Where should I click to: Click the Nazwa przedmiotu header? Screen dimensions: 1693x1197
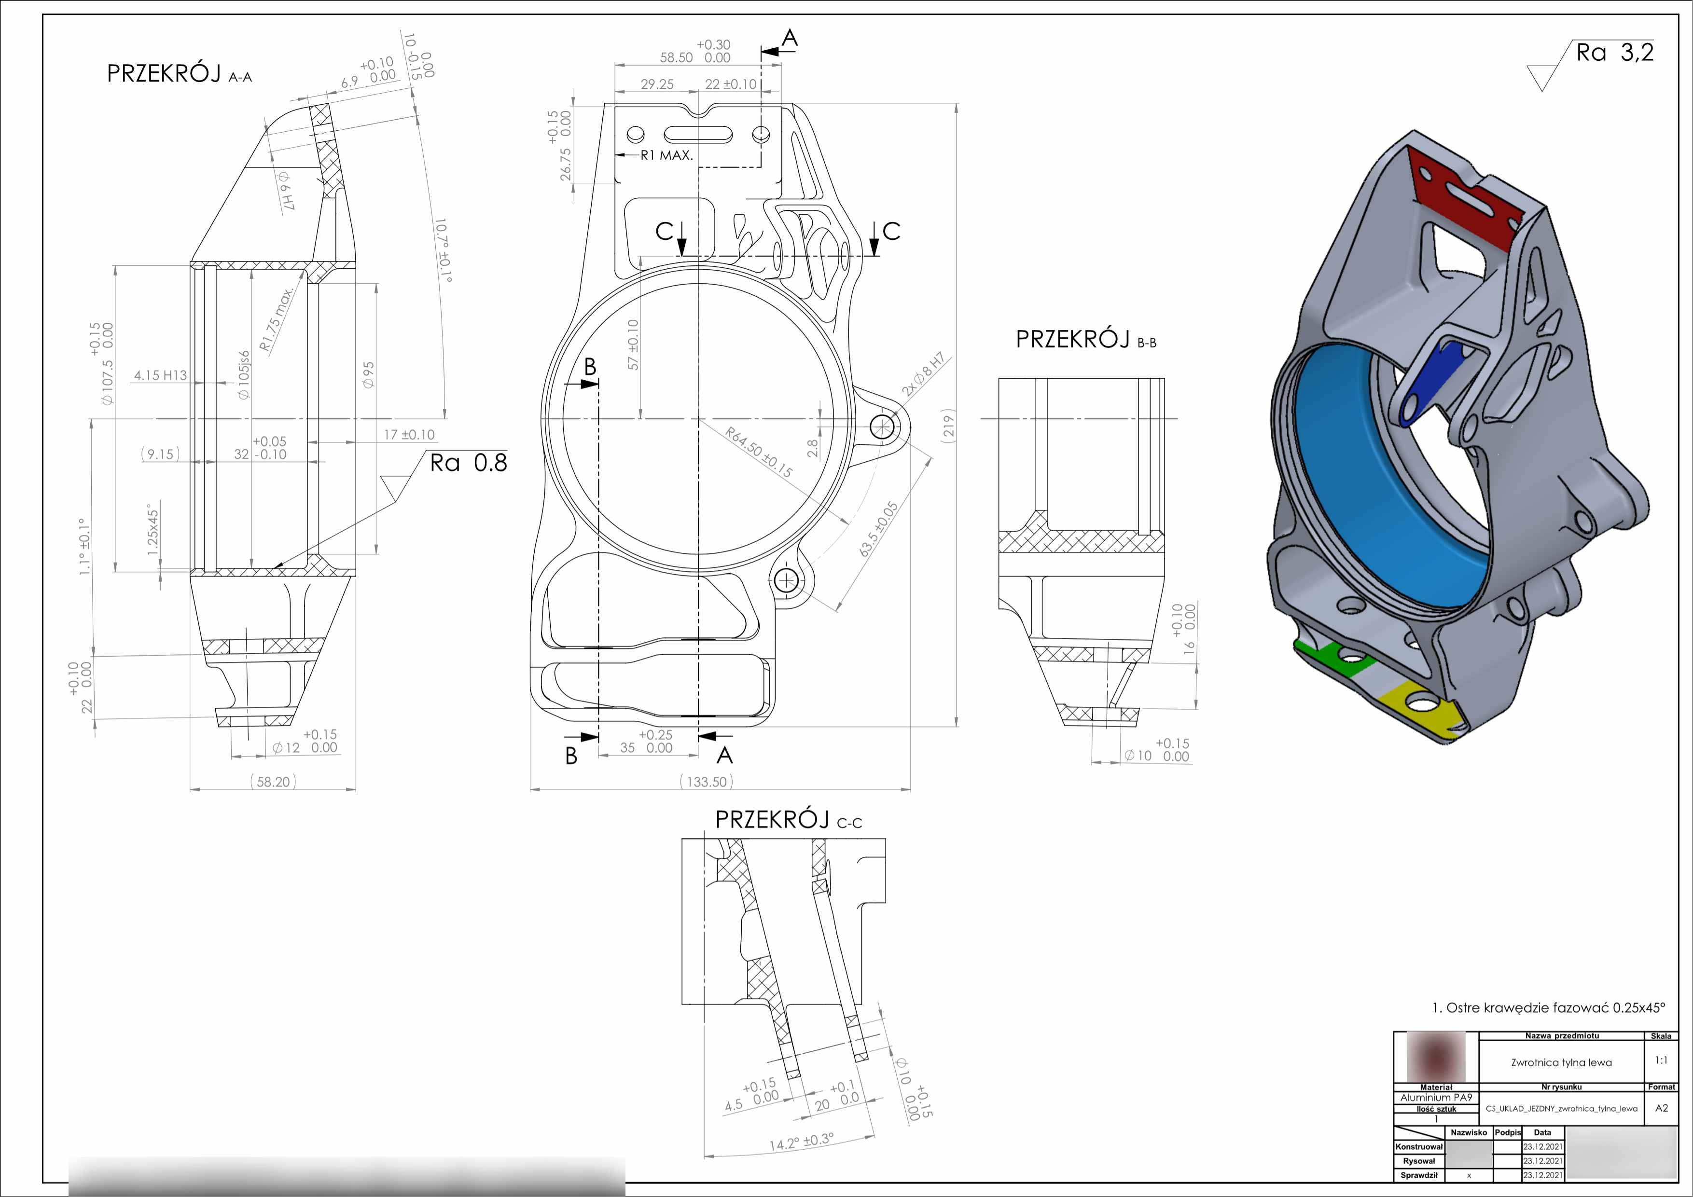coord(1562,1035)
